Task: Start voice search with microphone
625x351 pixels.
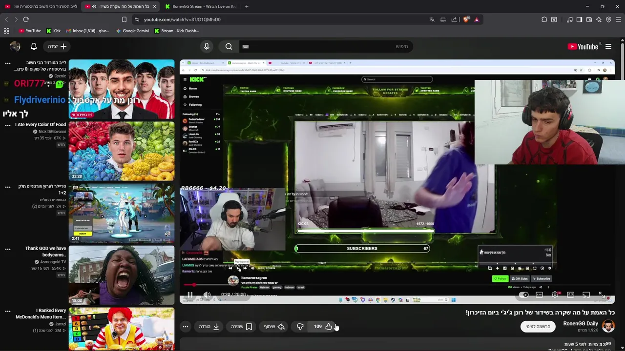Action: [207, 46]
